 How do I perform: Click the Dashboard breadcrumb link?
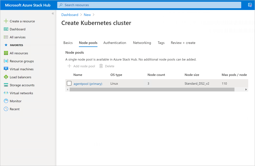click(70, 15)
